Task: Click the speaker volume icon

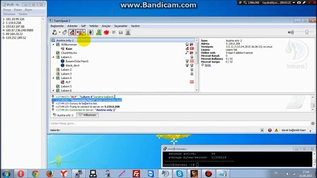Action: point(291,32)
